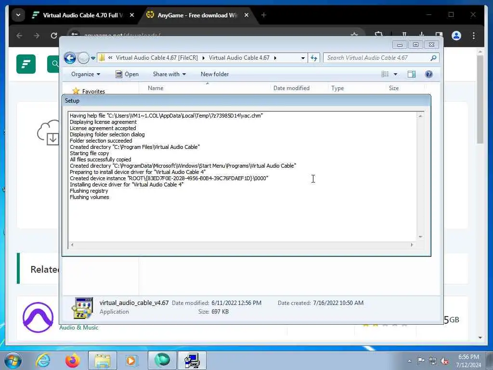Viewport: 493px width, 370px height.
Task: Open the recent locations dropdown arrow
Action: pyautogui.click(x=93, y=58)
